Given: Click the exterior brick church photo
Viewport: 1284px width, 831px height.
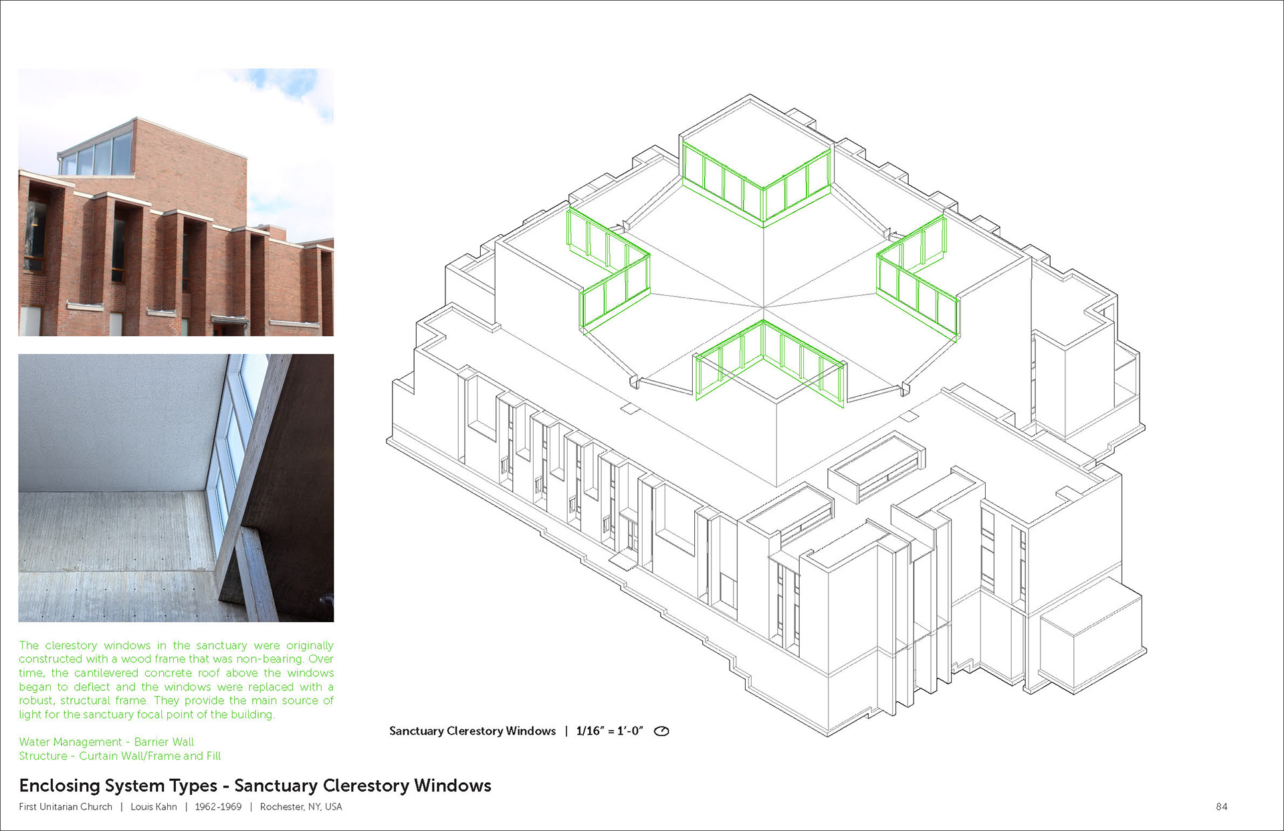Looking at the screenshot, I should 176,202.
